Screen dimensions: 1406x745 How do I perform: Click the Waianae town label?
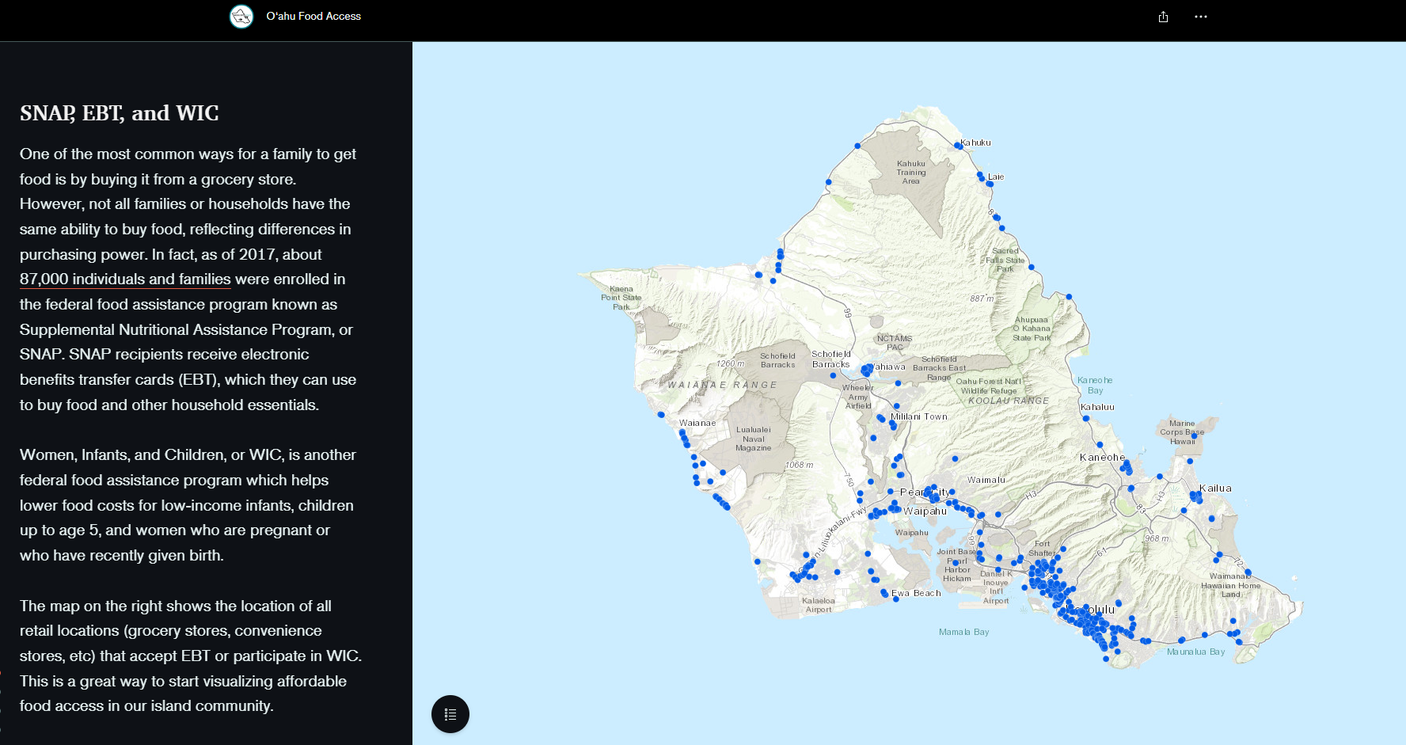pos(697,423)
